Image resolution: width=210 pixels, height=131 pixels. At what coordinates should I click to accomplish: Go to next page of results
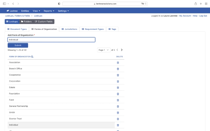click(x=122, y=50)
